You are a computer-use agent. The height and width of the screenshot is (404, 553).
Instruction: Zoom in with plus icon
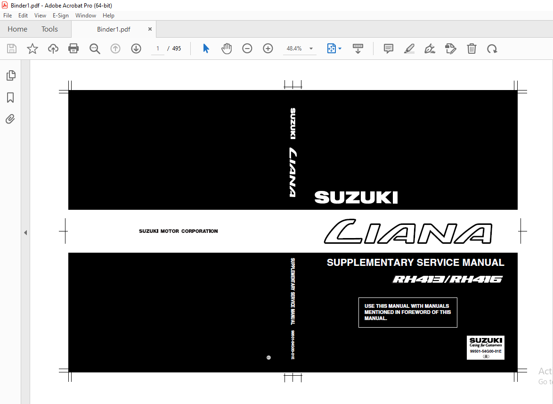pyautogui.click(x=268, y=49)
